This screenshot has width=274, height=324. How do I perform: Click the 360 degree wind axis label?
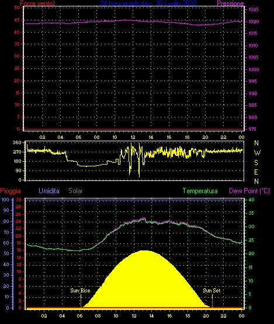coord(17,142)
